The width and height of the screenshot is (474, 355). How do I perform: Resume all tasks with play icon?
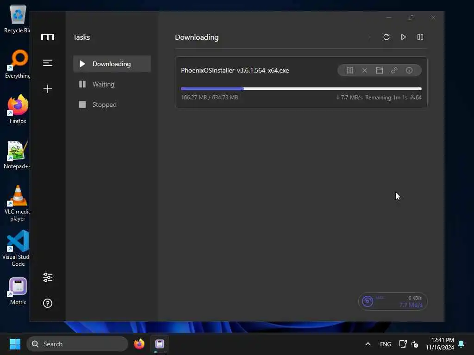pyautogui.click(x=403, y=37)
